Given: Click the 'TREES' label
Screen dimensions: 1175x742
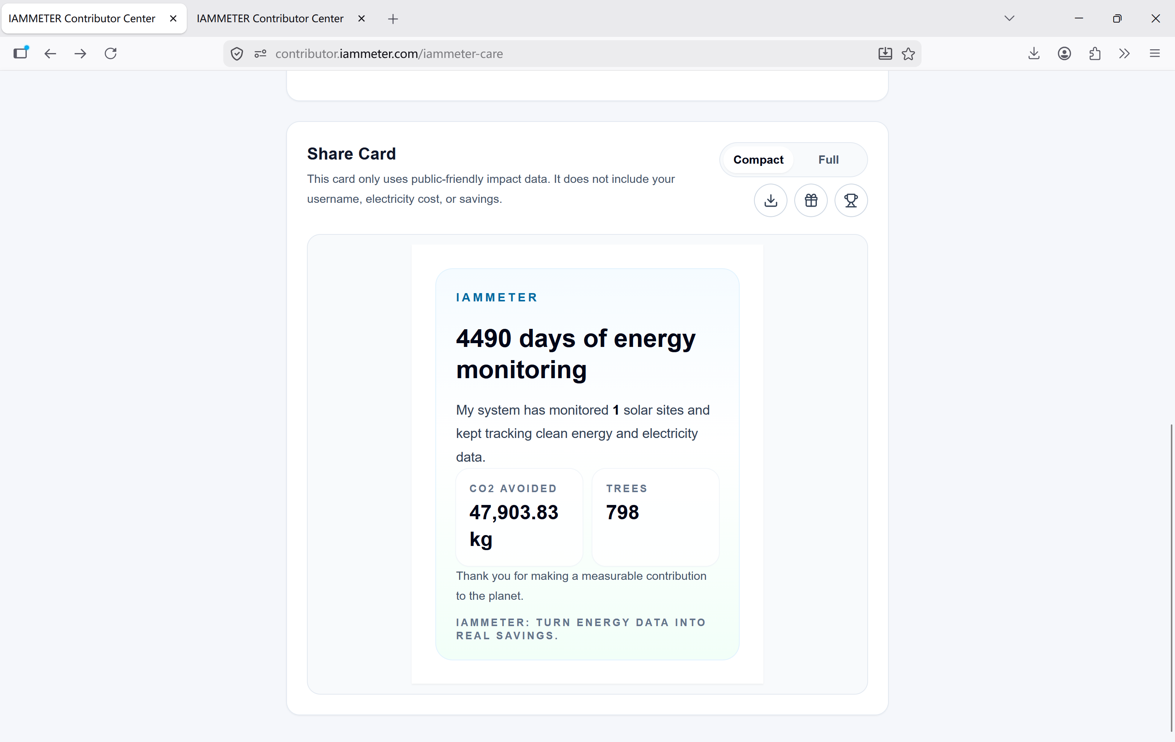Looking at the screenshot, I should pyautogui.click(x=627, y=488).
